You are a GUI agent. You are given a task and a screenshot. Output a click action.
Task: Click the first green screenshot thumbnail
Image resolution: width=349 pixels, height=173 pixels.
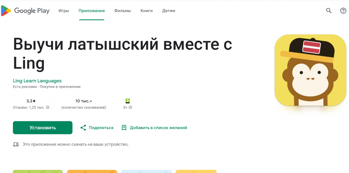(x=38, y=171)
